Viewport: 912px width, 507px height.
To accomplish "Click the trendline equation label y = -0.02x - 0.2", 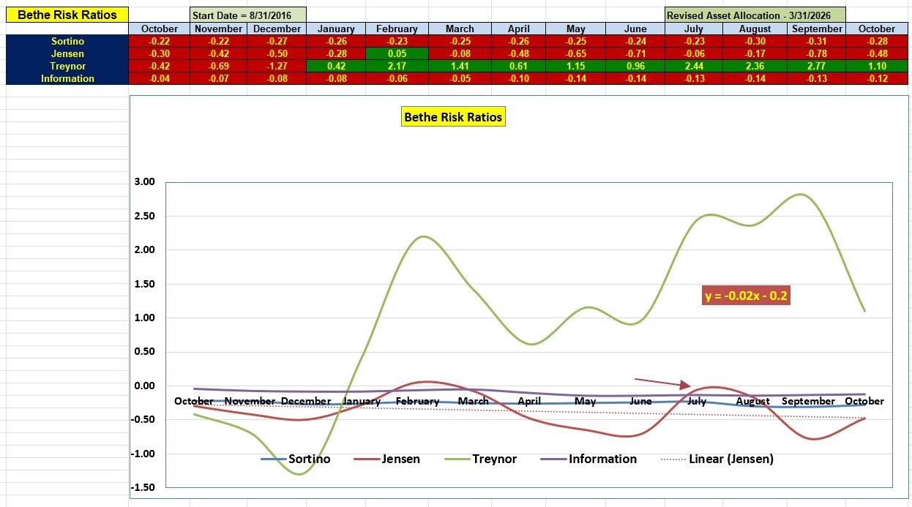I will (x=746, y=296).
